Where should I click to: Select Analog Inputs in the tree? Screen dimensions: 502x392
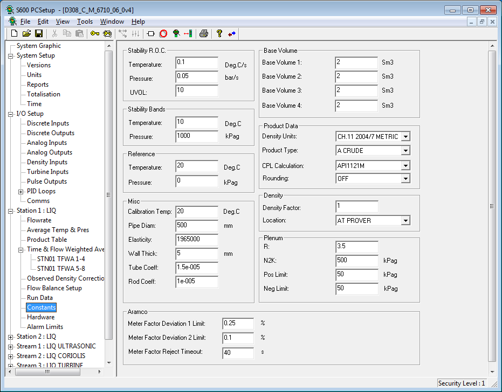47,143
